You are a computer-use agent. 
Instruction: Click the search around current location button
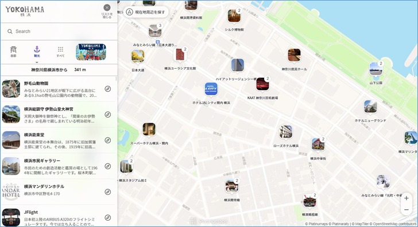coord(146,12)
